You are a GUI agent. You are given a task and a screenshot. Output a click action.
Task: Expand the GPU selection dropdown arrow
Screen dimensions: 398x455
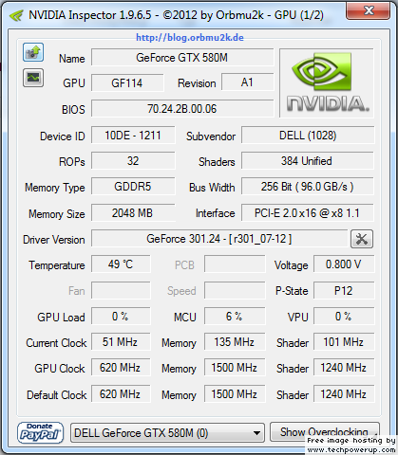257,433
